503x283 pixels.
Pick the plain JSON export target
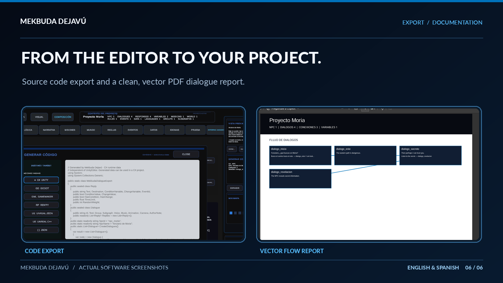[41, 230]
